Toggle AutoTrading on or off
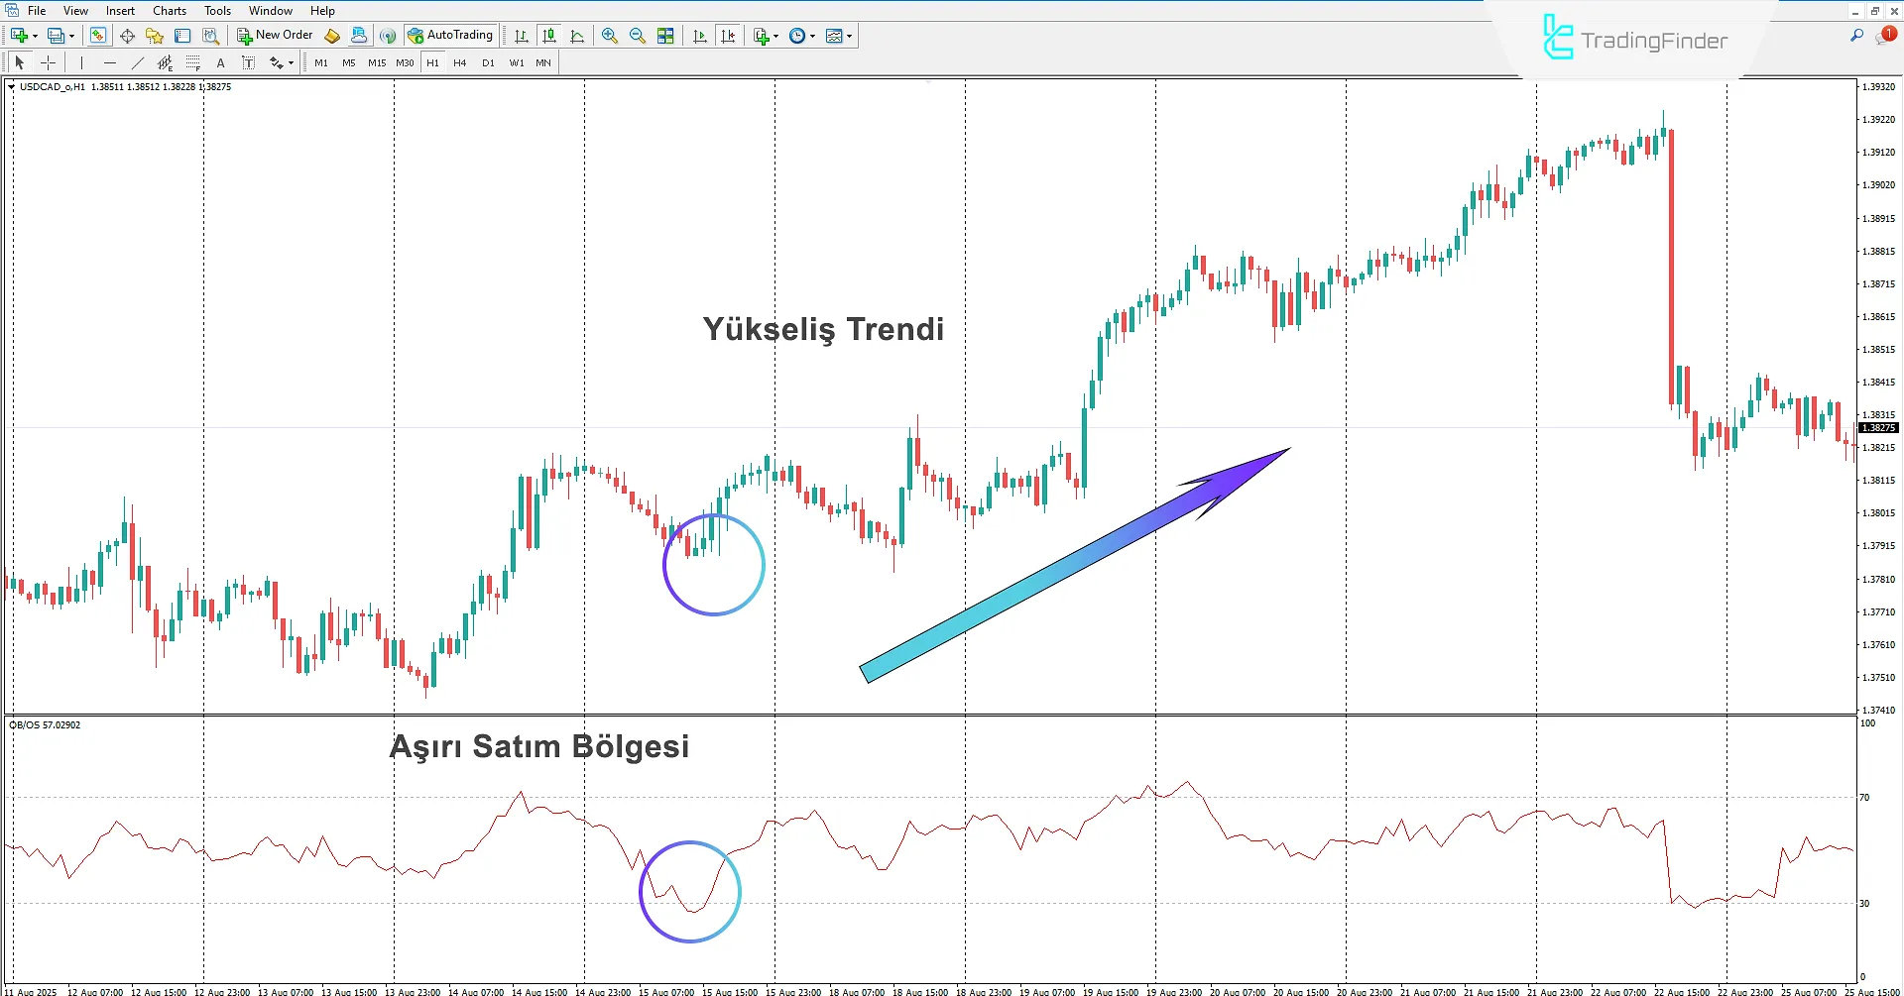 tap(451, 36)
